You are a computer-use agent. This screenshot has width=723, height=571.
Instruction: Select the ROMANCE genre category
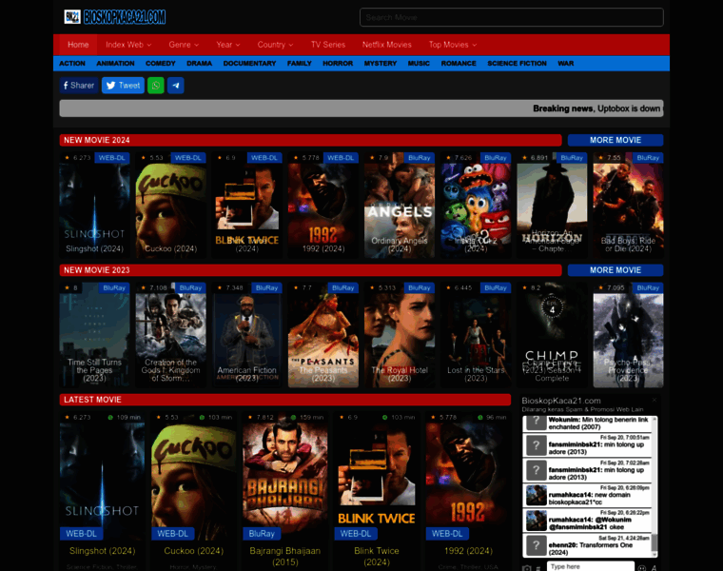(x=459, y=64)
